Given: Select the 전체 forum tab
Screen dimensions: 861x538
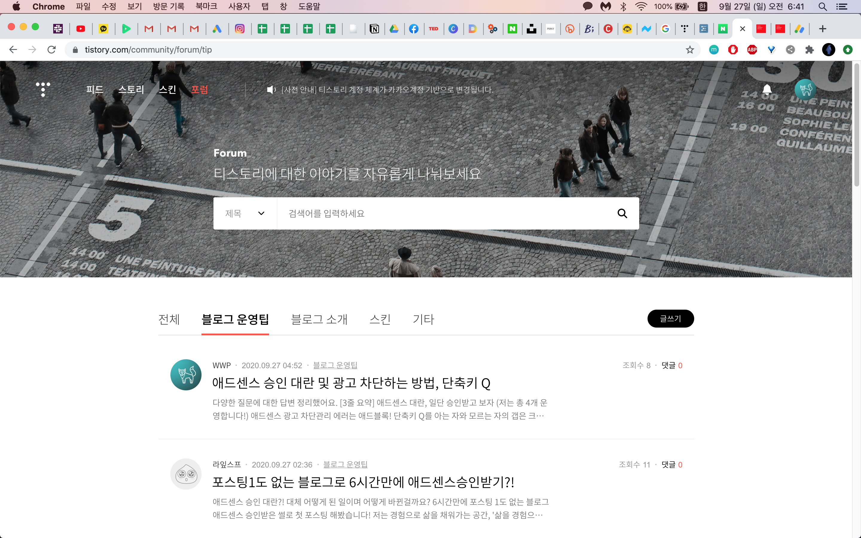Looking at the screenshot, I should point(169,319).
